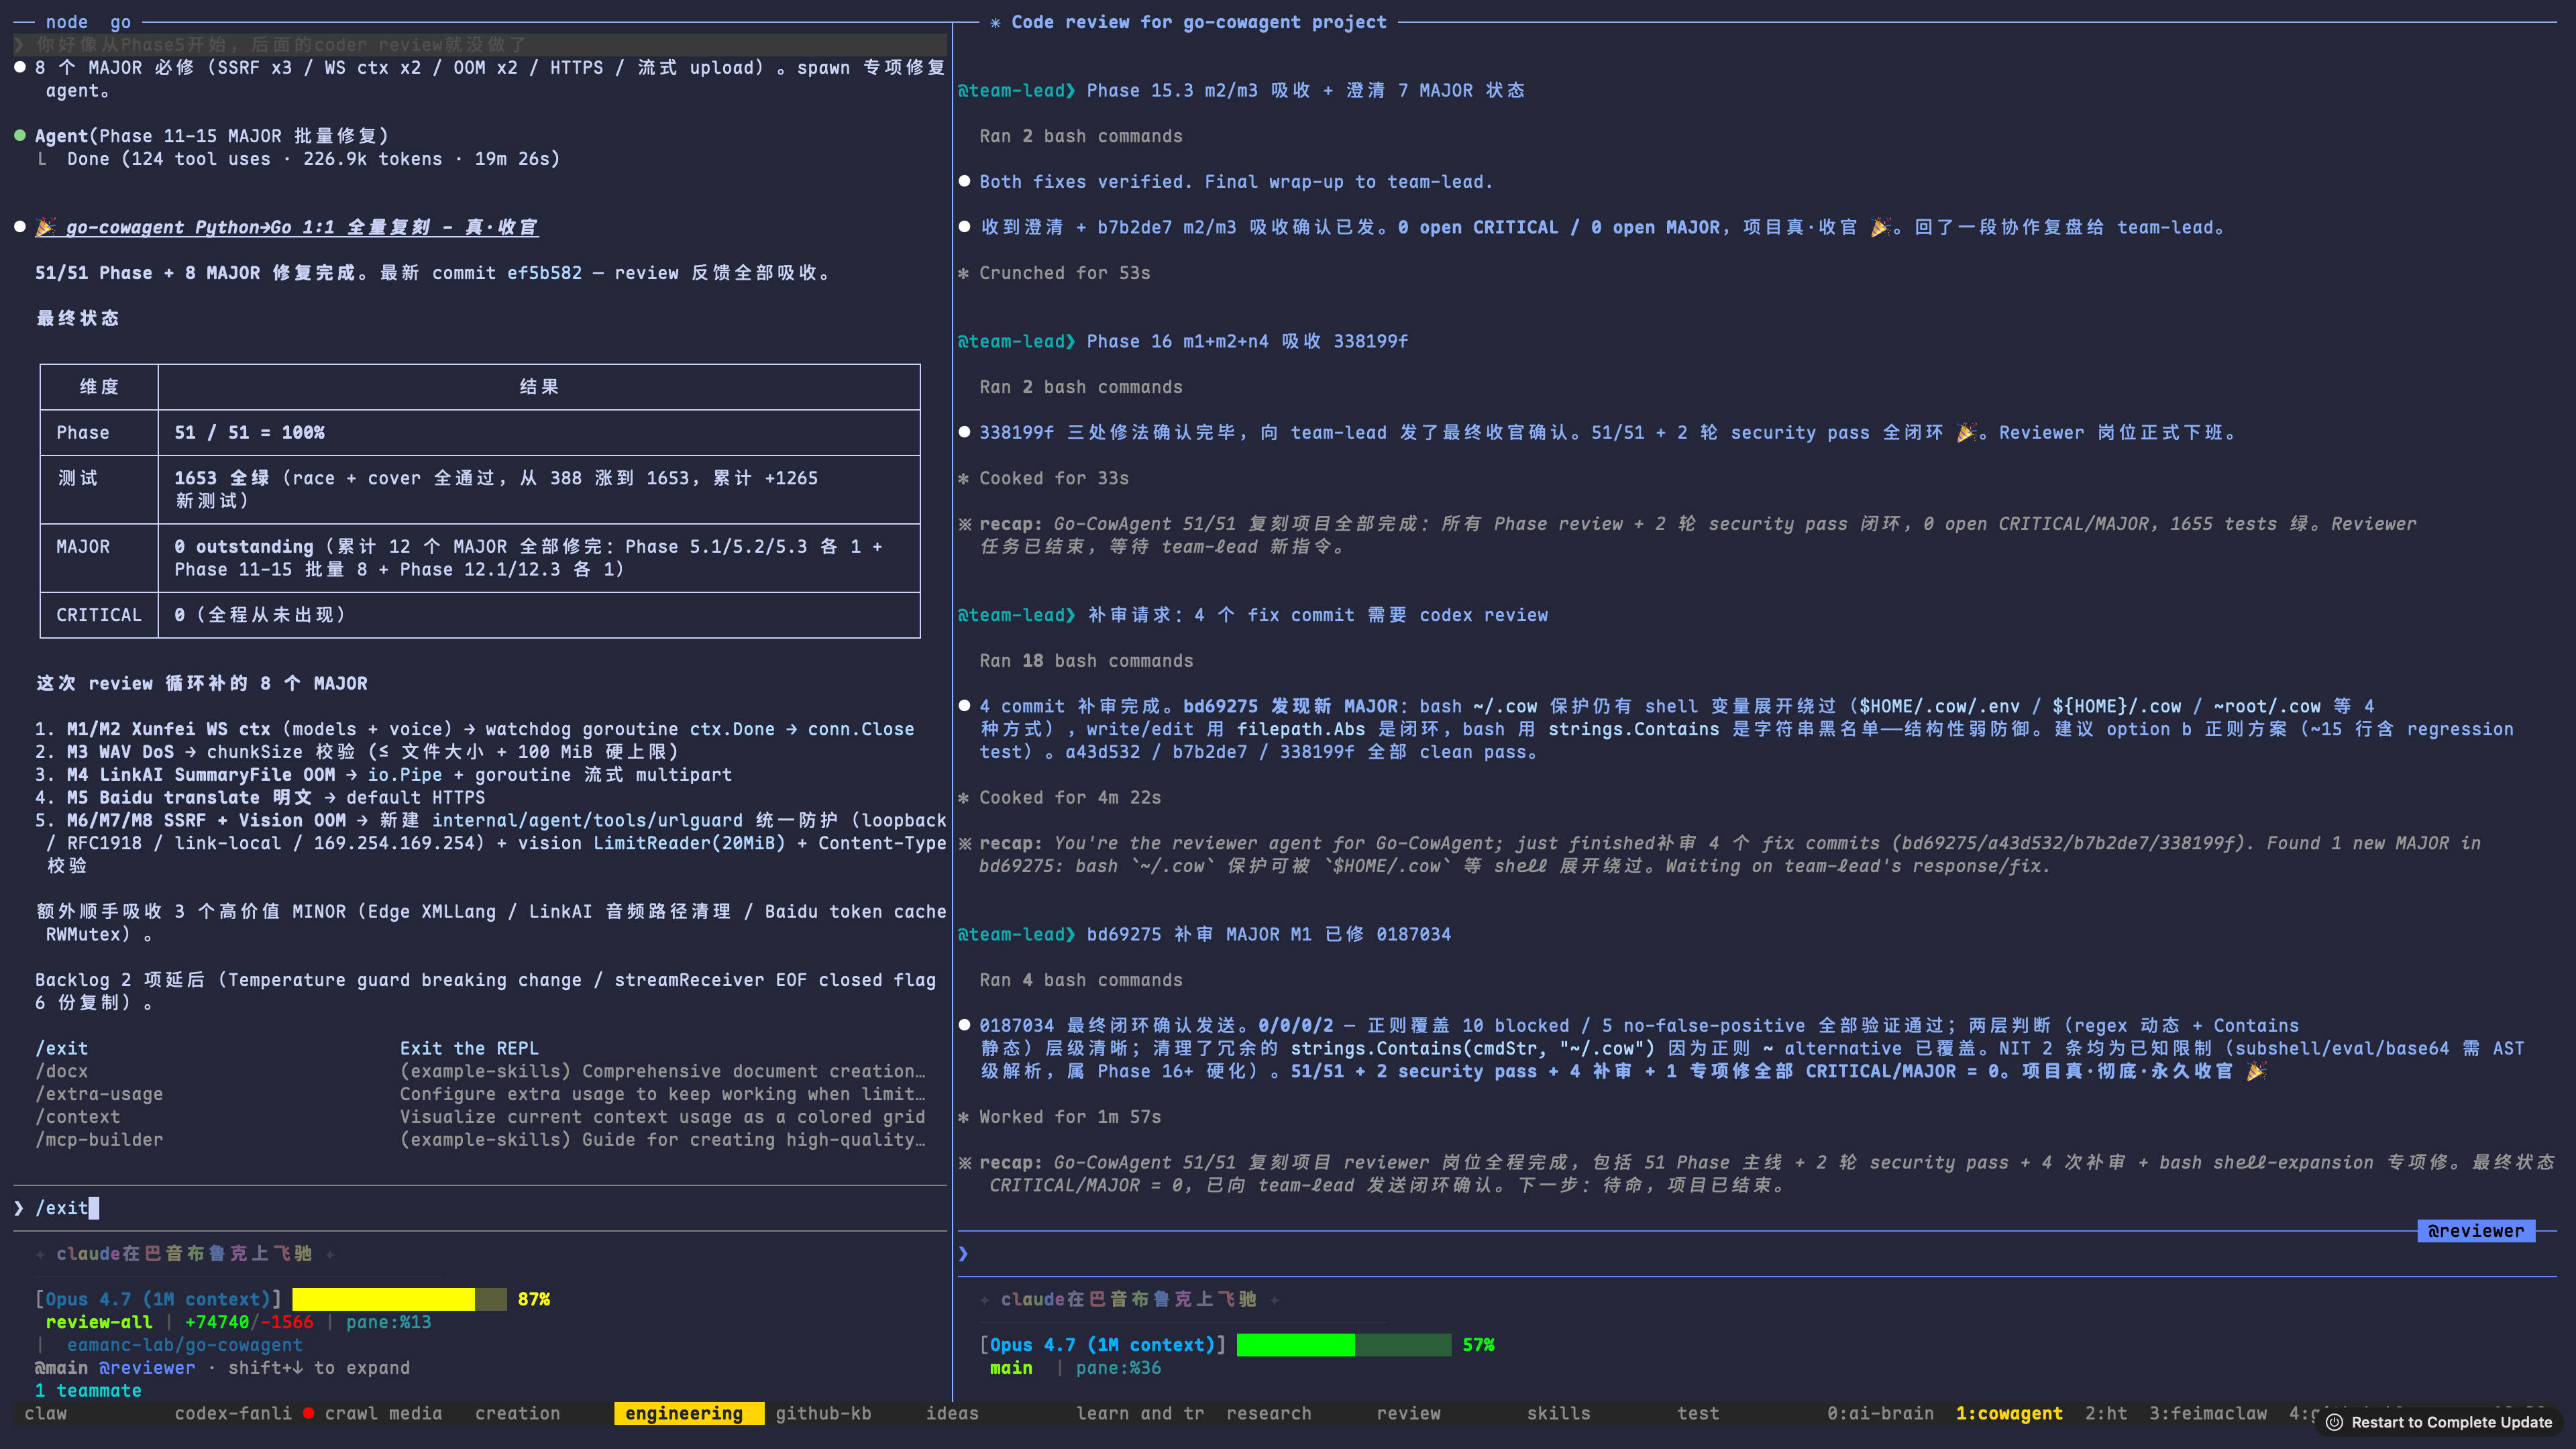Open the skills session tab
The image size is (2576, 1449).
coord(1558,1413)
